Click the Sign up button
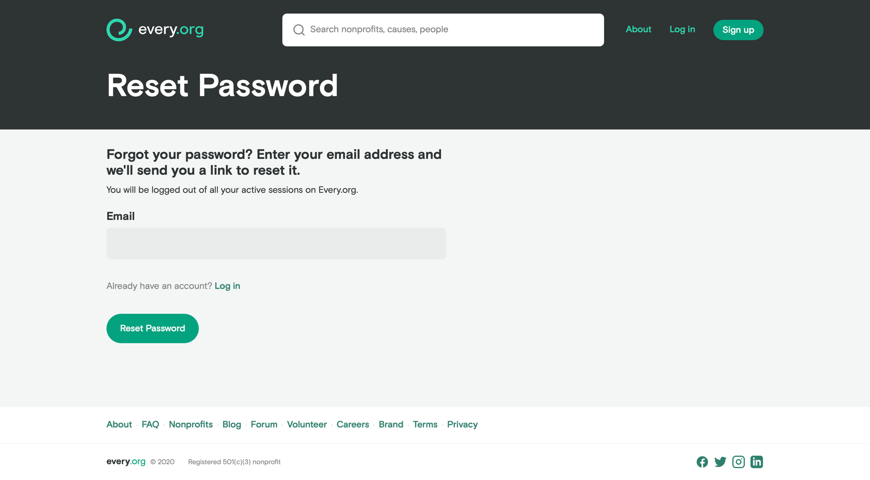This screenshot has height=480, width=870. 738,30
